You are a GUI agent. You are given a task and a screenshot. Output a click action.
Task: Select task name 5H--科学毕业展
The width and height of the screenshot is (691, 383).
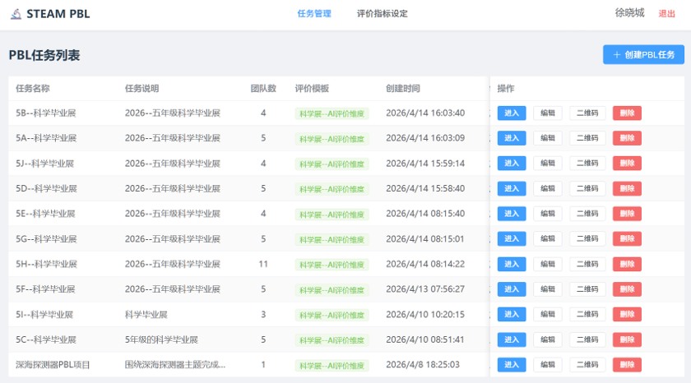(46, 264)
